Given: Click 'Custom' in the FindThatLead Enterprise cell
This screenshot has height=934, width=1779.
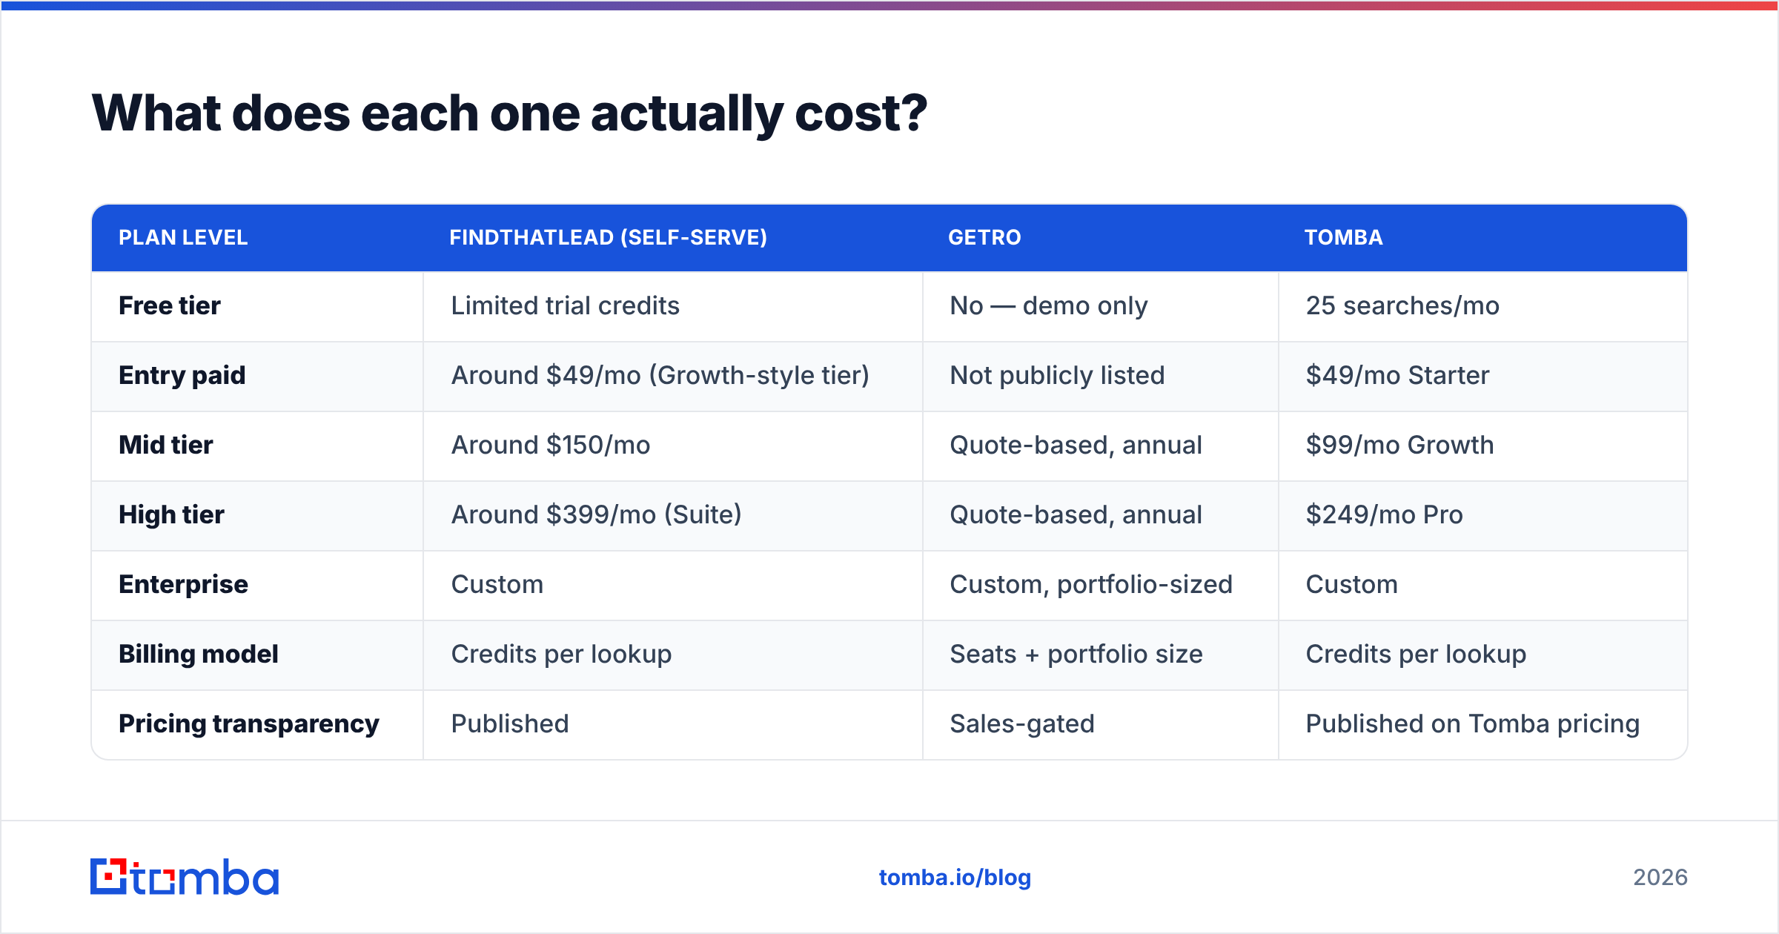Looking at the screenshot, I should pyautogui.click(x=497, y=584).
